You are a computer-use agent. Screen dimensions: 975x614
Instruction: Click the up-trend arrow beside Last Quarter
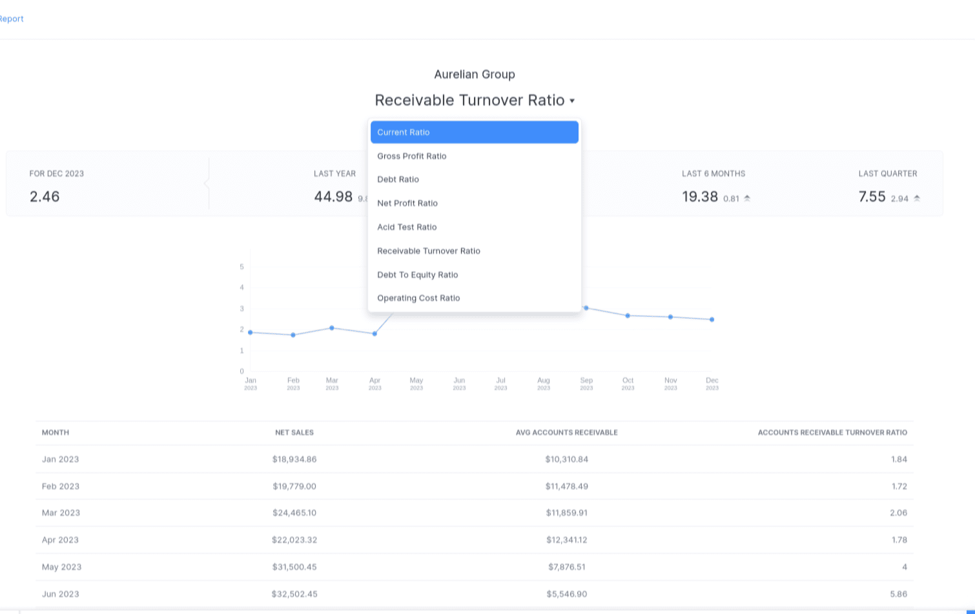(x=917, y=199)
